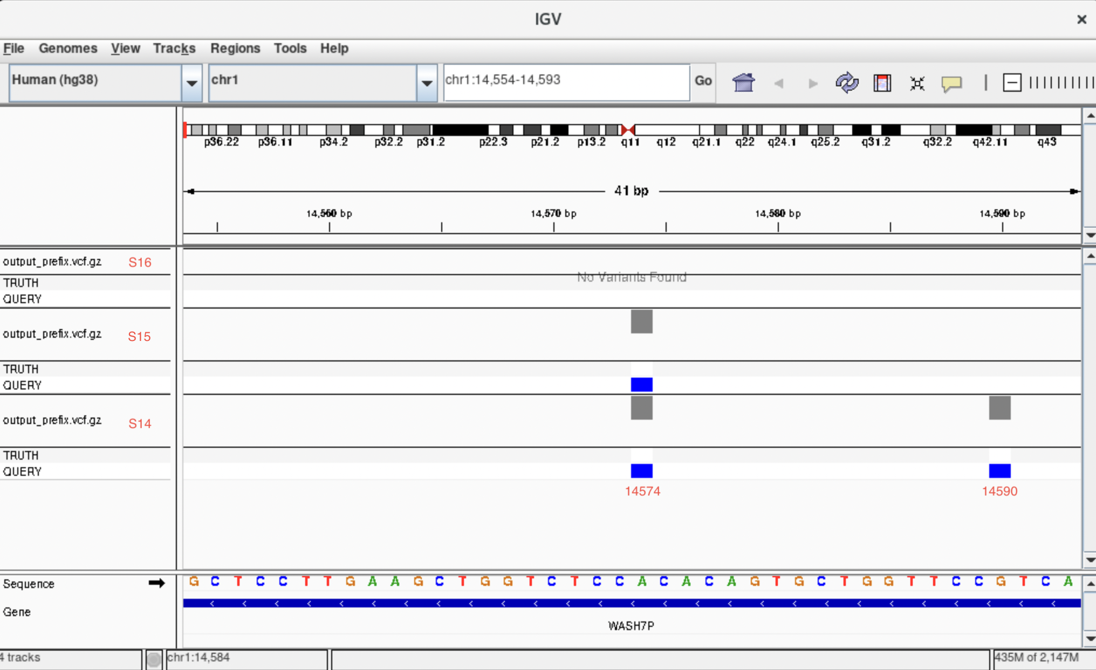
Task: Open the Tracks menu
Action: (x=174, y=49)
